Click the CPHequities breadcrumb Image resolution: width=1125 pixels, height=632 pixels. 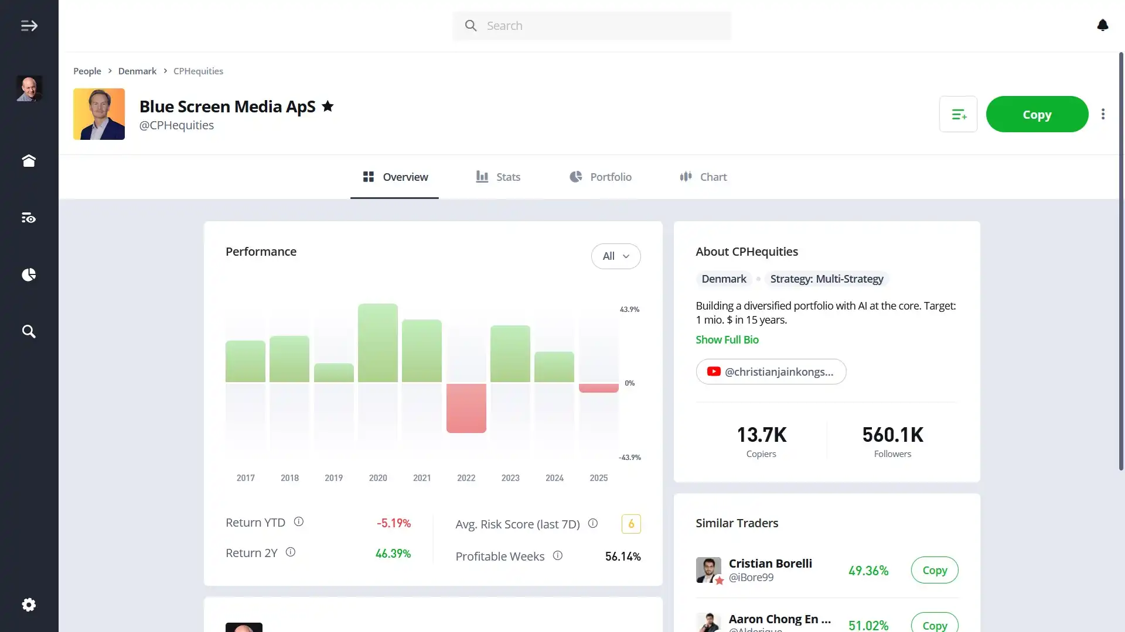point(198,71)
